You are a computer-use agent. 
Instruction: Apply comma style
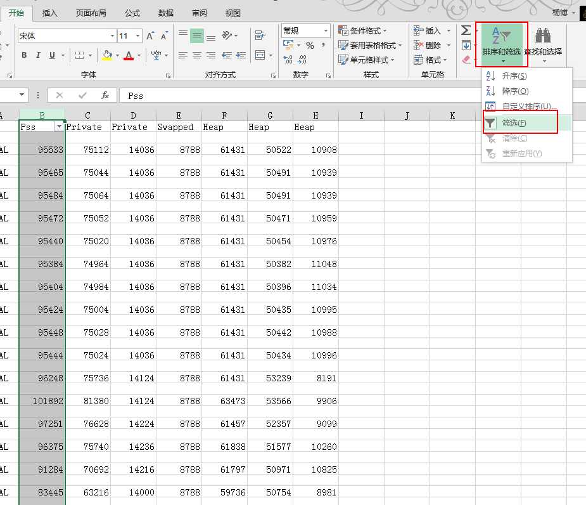323,45
